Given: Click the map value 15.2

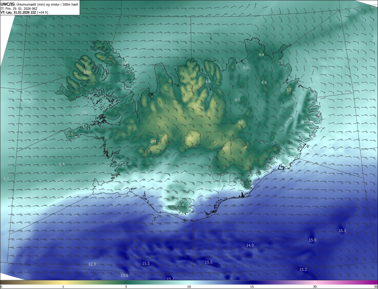Looking at the screenshot, I should point(171,279).
